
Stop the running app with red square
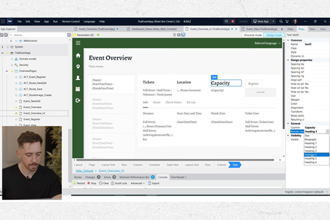pos(233,21)
